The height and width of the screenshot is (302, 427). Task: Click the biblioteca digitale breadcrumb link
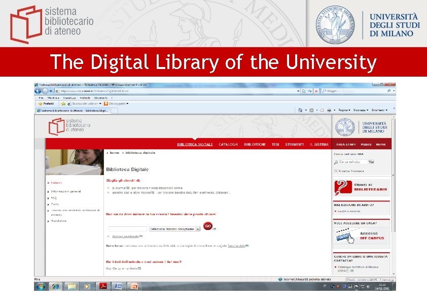point(140,153)
